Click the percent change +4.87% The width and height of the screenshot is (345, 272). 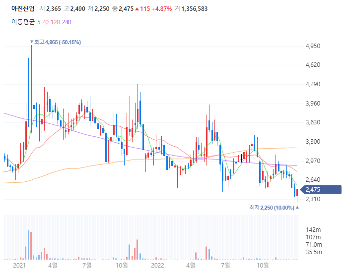(162, 9)
